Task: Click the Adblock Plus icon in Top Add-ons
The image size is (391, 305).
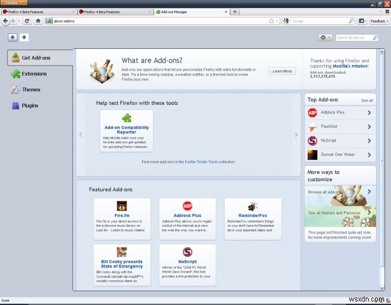Action: pos(312,113)
